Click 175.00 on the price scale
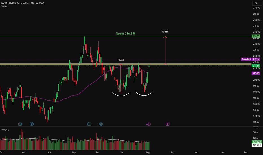263x155 pixels. pos(256,110)
